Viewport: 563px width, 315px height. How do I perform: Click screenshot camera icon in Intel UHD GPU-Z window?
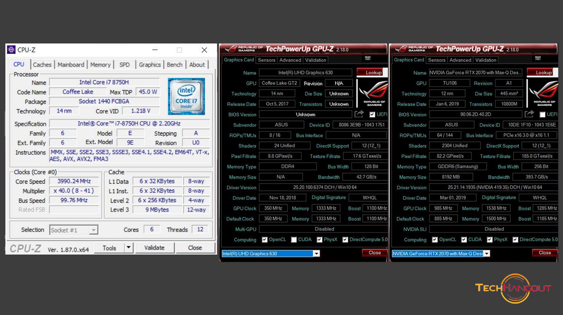368,58
